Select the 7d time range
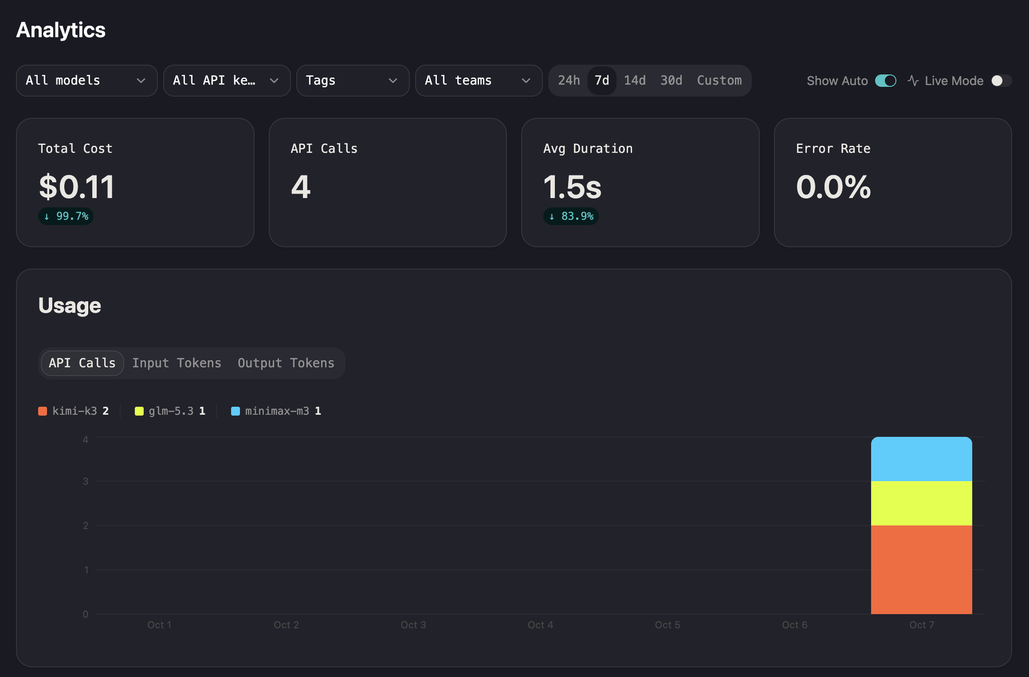Image resolution: width=1029 pixels, height=677 pixels. tap(602, 81)
